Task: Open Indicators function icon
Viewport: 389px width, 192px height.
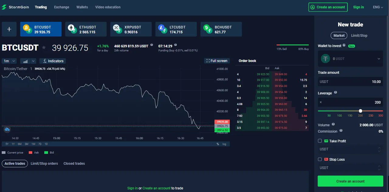Action: [x=45, y=61]
